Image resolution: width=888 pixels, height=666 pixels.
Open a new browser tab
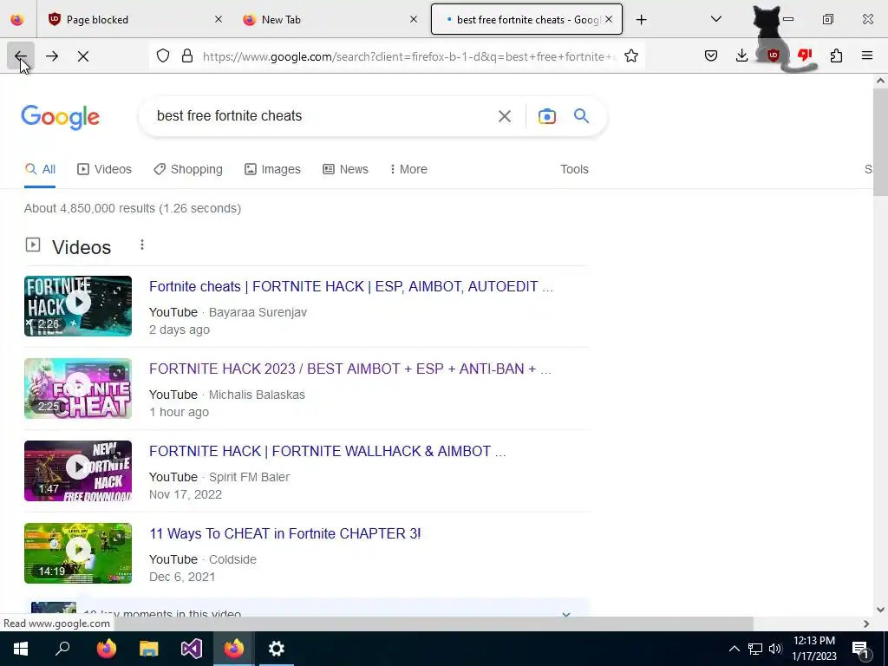click(641, 19)
